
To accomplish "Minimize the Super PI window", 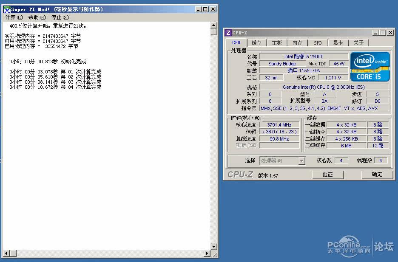I will coord(199,9).
